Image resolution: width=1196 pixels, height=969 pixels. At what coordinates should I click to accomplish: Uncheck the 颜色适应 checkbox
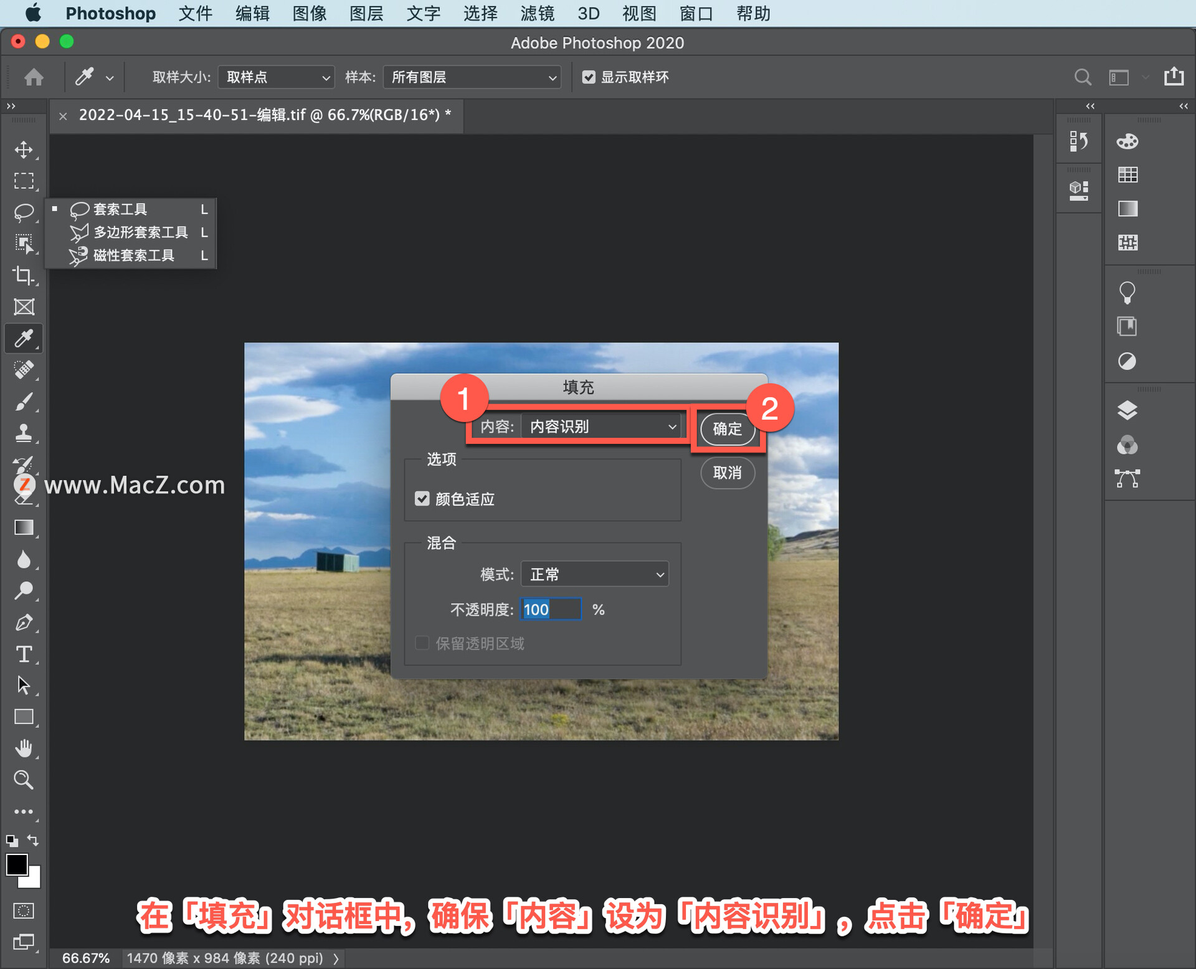(422, 499)
